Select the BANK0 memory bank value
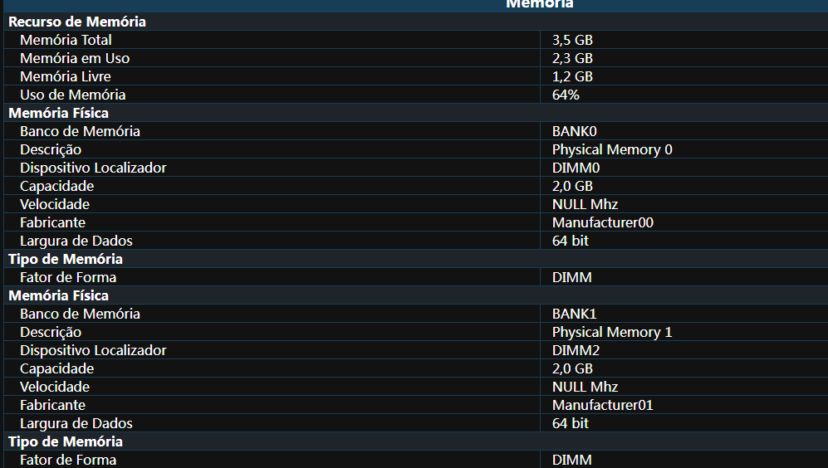 click(x=575, y=131)
